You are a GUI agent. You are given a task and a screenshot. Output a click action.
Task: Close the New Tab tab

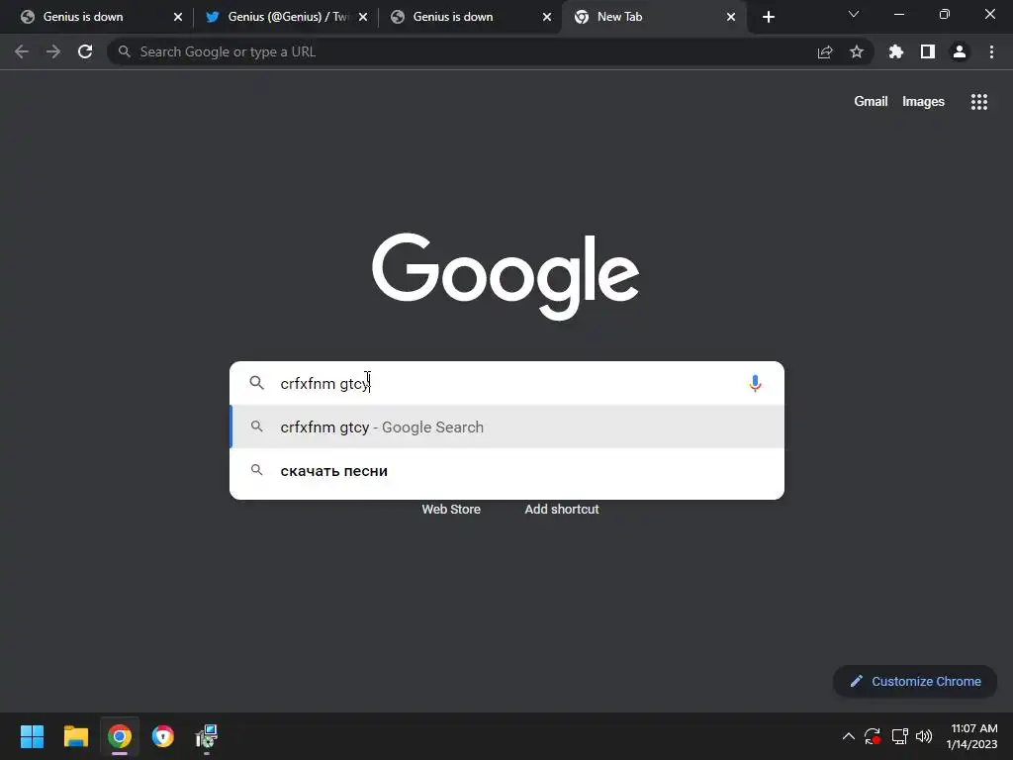731,17
